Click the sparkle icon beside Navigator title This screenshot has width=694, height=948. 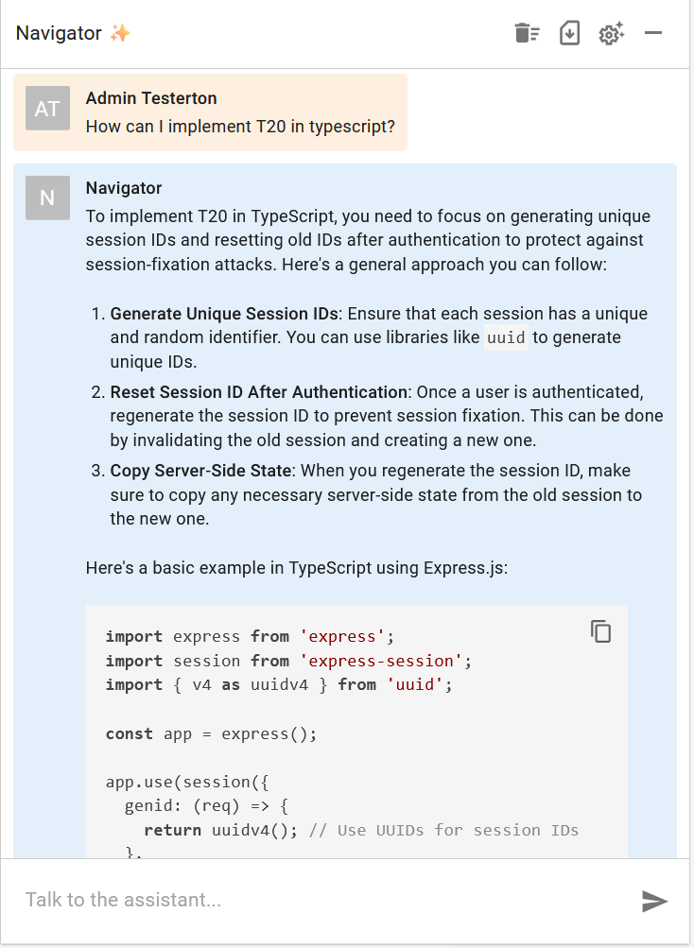click(120, 33)
